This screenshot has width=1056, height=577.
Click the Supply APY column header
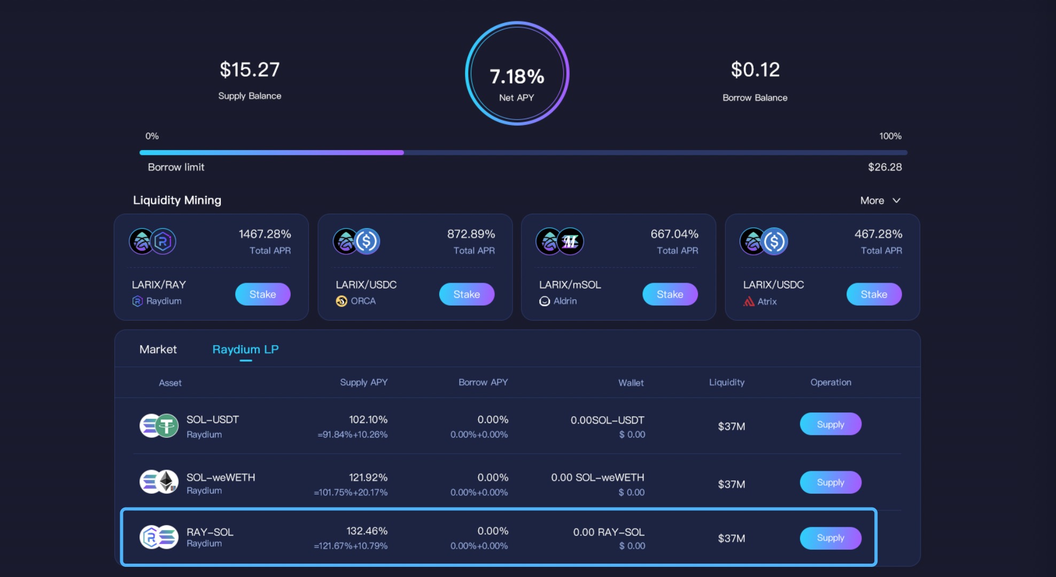364,383
